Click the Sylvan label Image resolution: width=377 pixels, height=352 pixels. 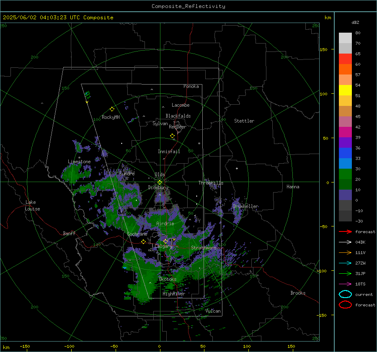[160, 123]
